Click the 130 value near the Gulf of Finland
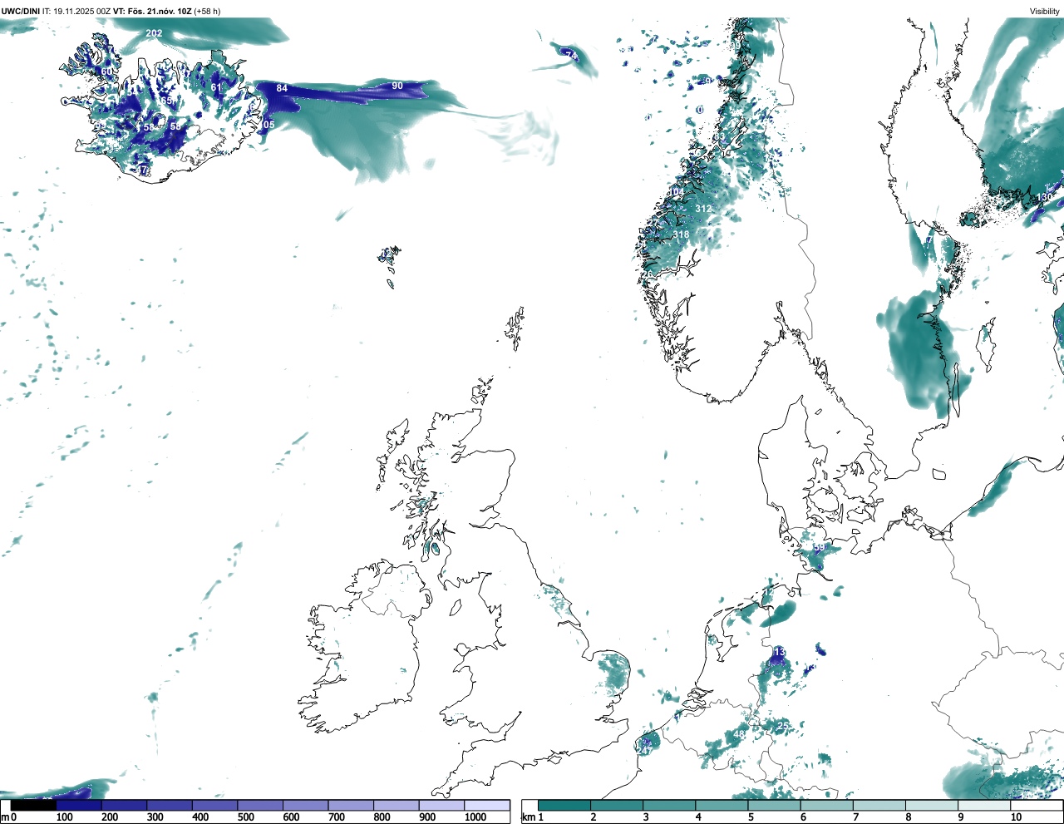 tap(1044, 197)
